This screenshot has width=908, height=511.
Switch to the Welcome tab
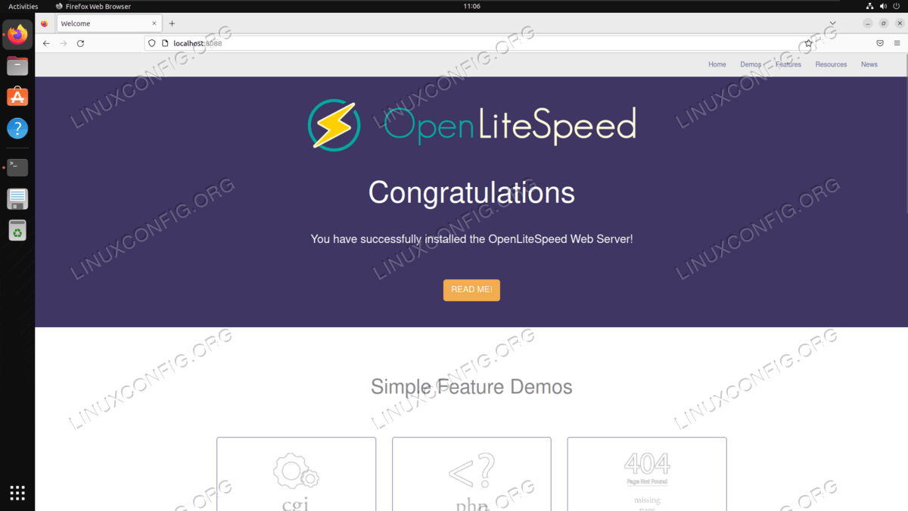coord(108,23)
